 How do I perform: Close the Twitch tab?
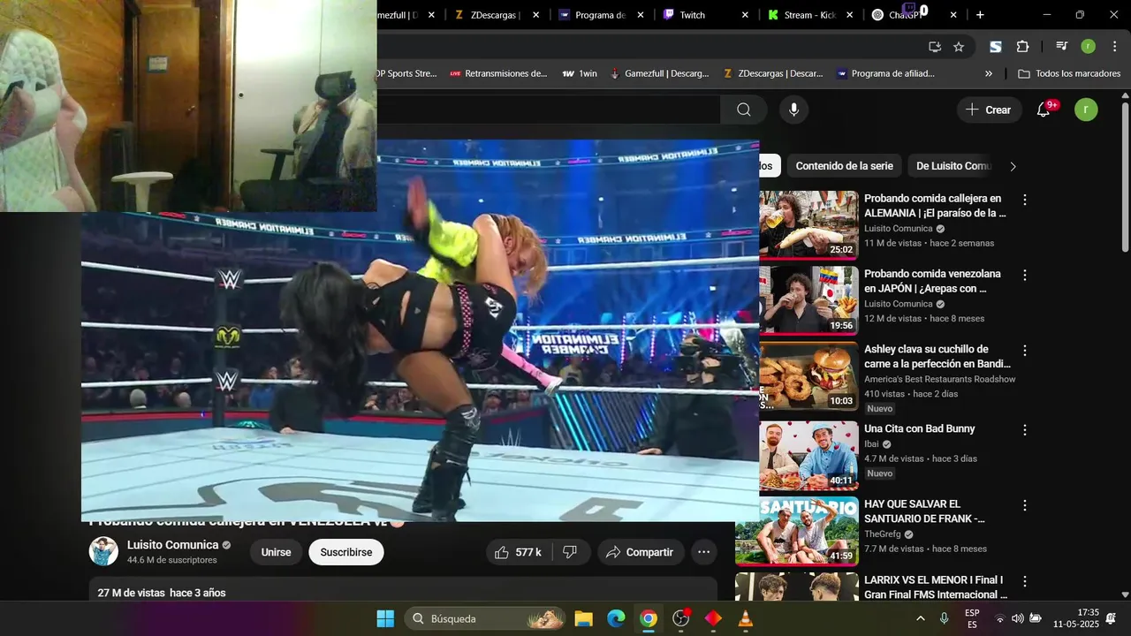coord(745,15)
